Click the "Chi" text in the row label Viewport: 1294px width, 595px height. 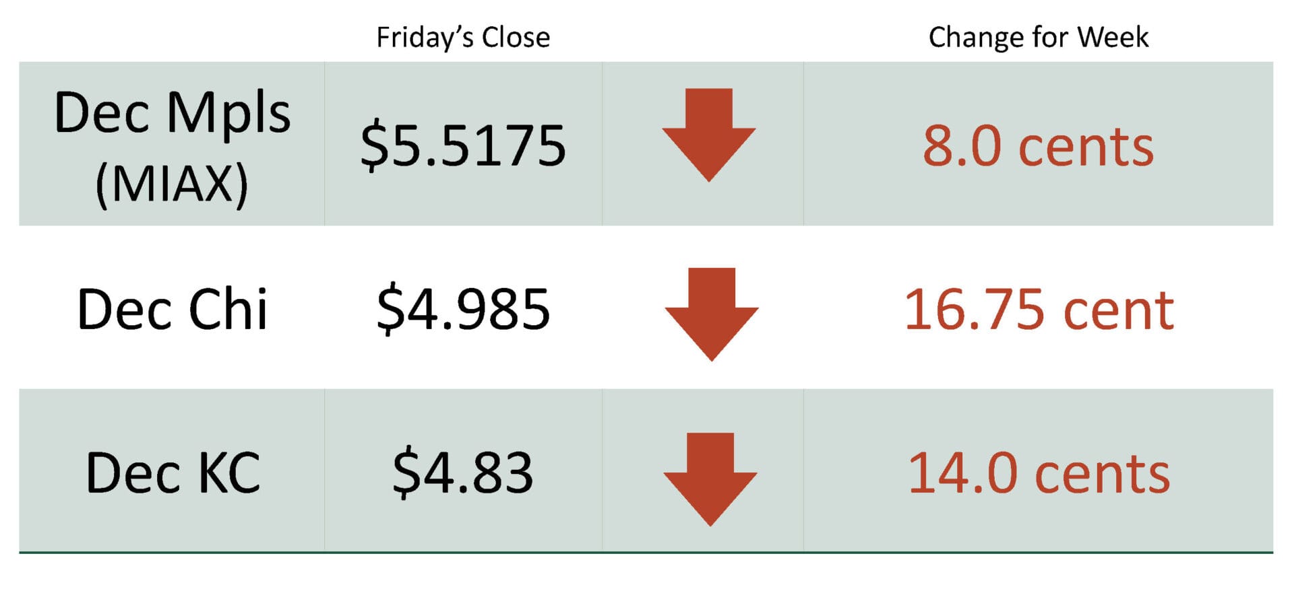(x=228, y=310)
